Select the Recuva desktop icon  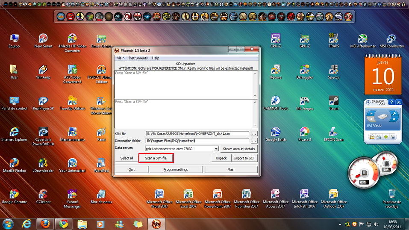coord(276,72)
